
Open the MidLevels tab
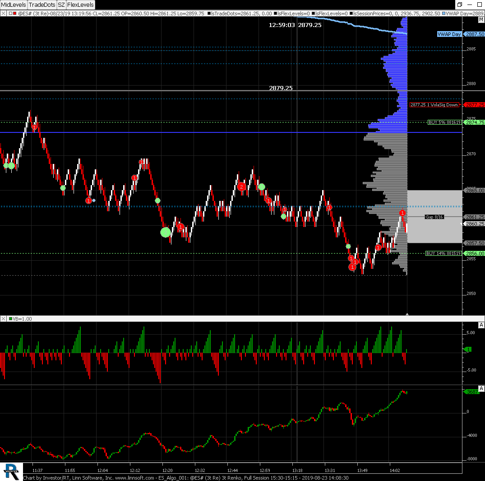click(x=14, y=5)
